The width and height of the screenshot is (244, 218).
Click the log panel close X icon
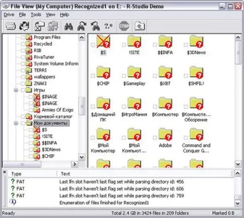point(5,172)
